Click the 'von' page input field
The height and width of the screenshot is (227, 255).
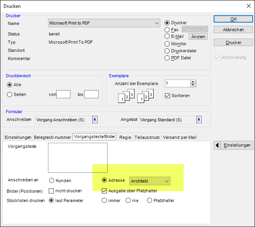click(63, 94)
